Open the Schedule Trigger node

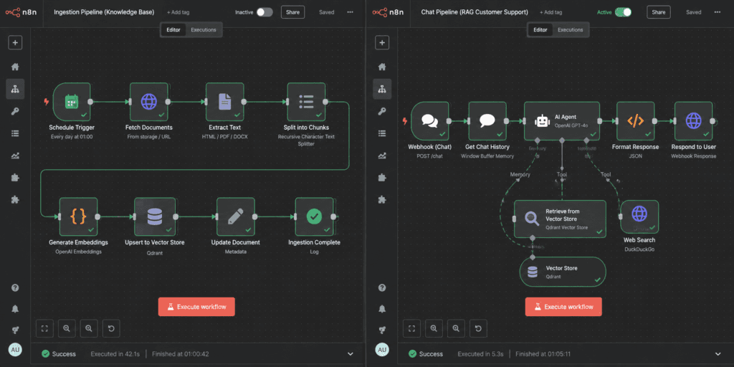[72, 102]
